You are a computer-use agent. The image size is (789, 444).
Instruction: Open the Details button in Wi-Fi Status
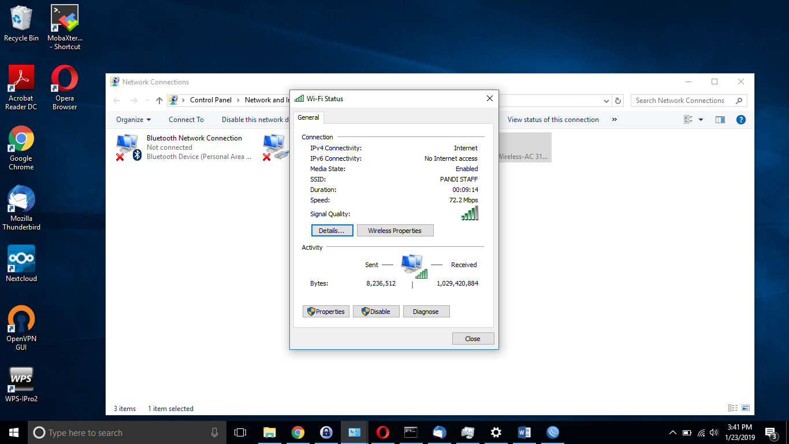(x=332, y=231)
